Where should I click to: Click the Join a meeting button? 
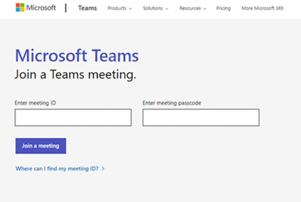pos(41,146)
